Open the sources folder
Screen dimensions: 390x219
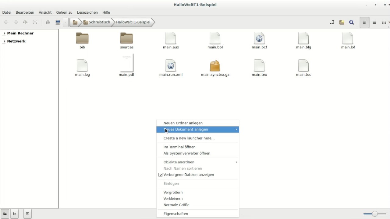[127, 40]
